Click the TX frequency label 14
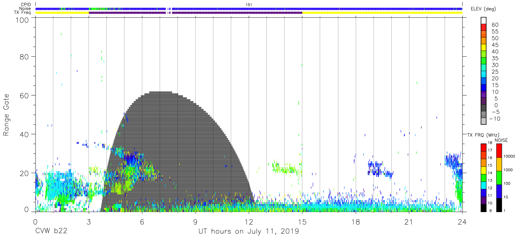520x240 pixels. [x=490, y=173]
